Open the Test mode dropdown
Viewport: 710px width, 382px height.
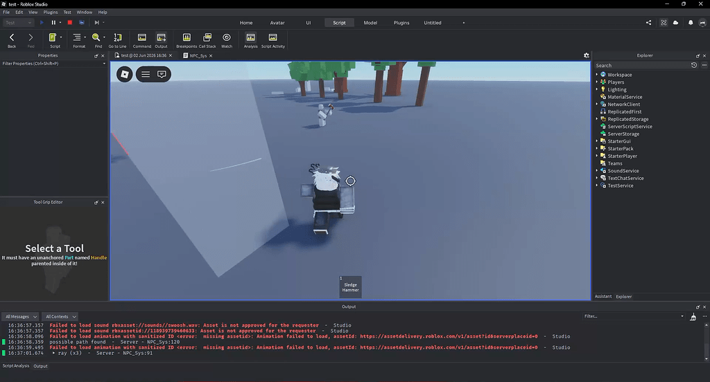click(18, 23)
